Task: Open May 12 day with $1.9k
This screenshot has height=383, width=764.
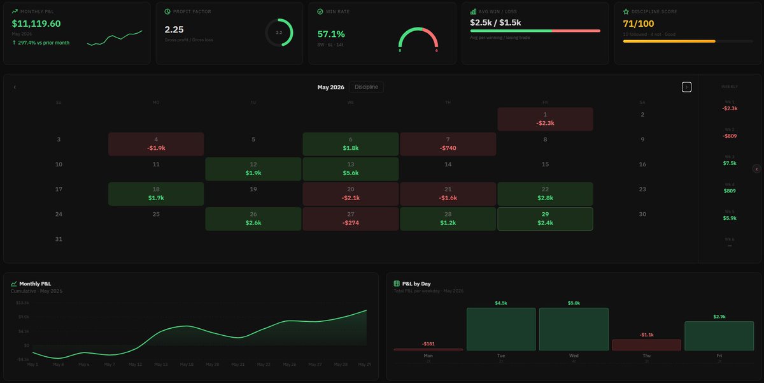Action: click(x=253, y=169)
